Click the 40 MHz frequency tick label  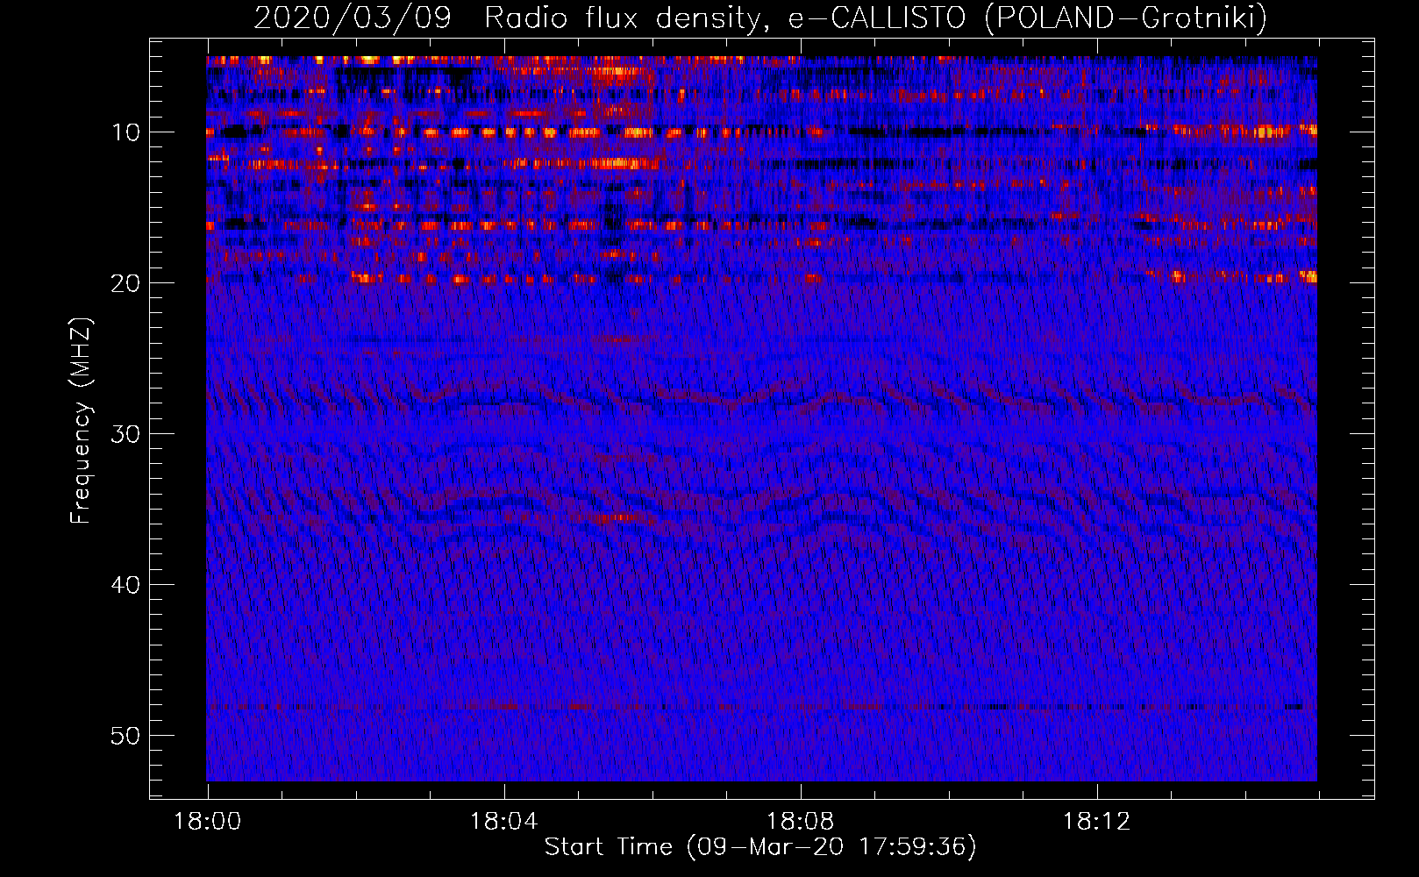(125, 585)
